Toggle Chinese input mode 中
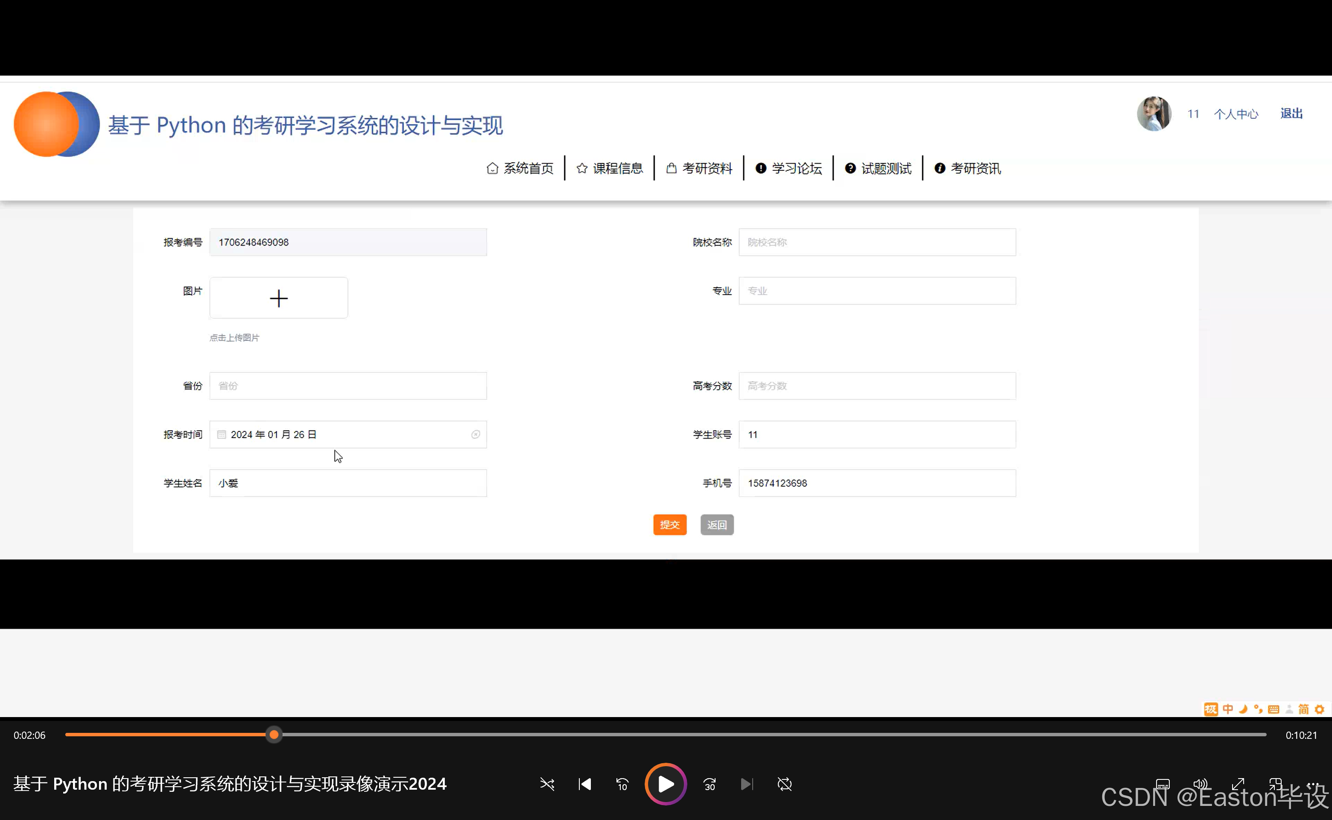The width and height of the screenshot is (1332, 820). (1228, 709)
